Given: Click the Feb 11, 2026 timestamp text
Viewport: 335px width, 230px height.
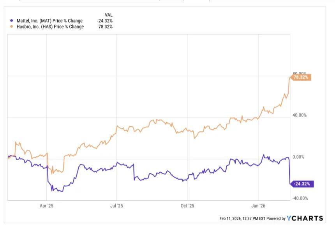Looking at the screenshot, I should pyautogui.click(x=242, y=218).
